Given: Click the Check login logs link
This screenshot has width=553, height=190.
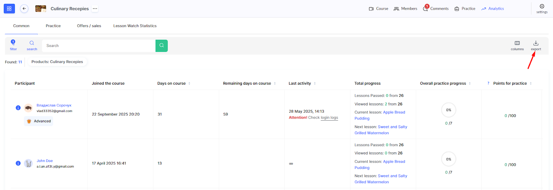Looking at the screenshot, I should point(329,118).
